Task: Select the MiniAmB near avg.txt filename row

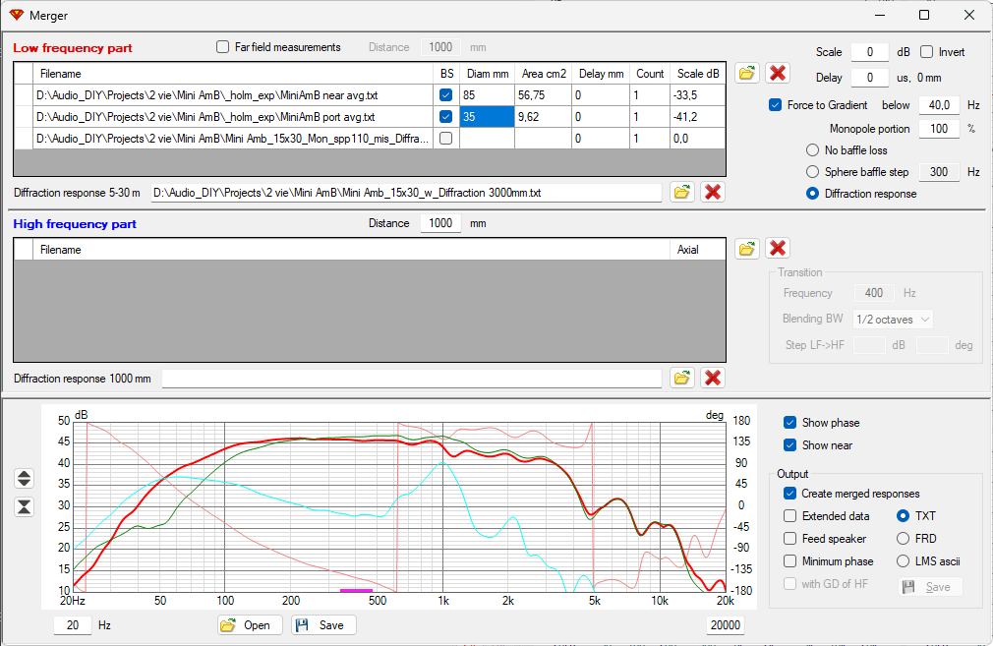Action: [x=233, y=95]
